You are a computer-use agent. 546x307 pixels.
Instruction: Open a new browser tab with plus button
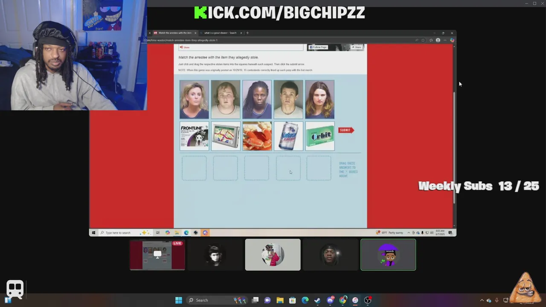coord(247,33)
